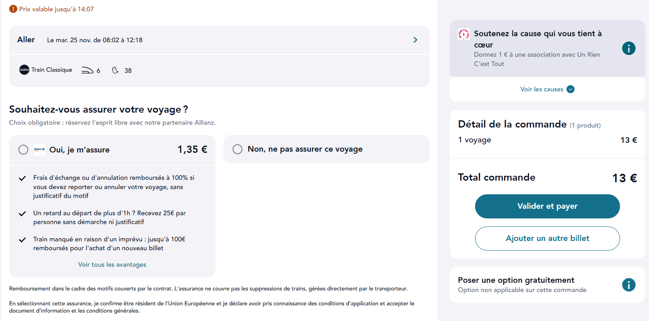649x321 pixels.
Task: Click the first checkmark beside 'Frais d'échange' benefit
Action: click(23, 178)
